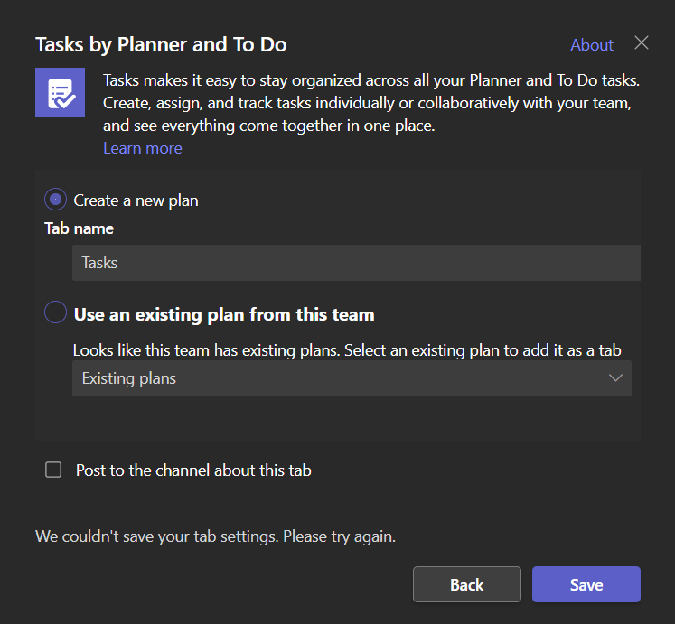Viewport: 675px width, 624px height.
Task: Click the couldn't save your tab settings message
Action: pos(215,536)
